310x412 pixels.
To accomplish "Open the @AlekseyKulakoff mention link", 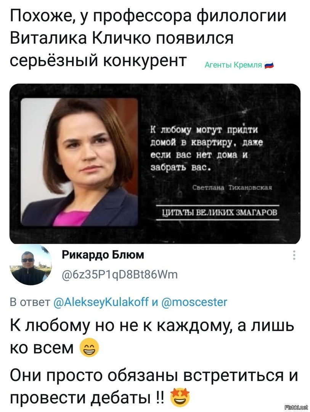I will coord(101,303).
